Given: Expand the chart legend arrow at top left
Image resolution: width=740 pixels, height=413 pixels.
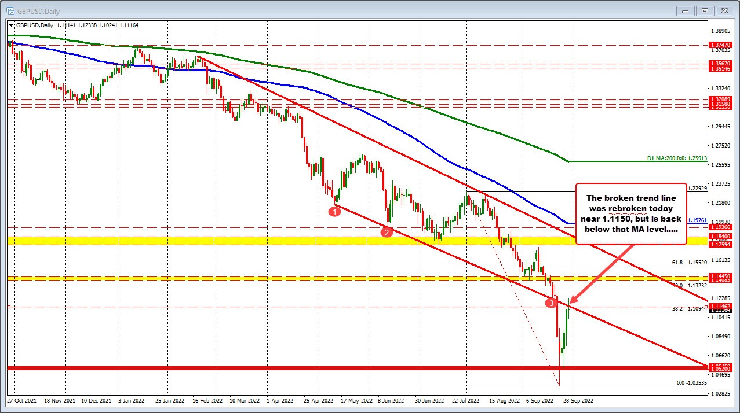Looking at the screenshot, I should coord(11,25).
